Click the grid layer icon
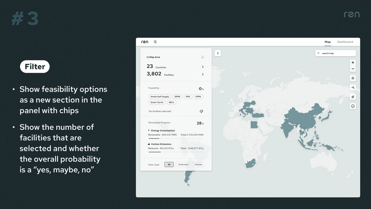This screenshot has height=209, width=371. pos(353,97)
